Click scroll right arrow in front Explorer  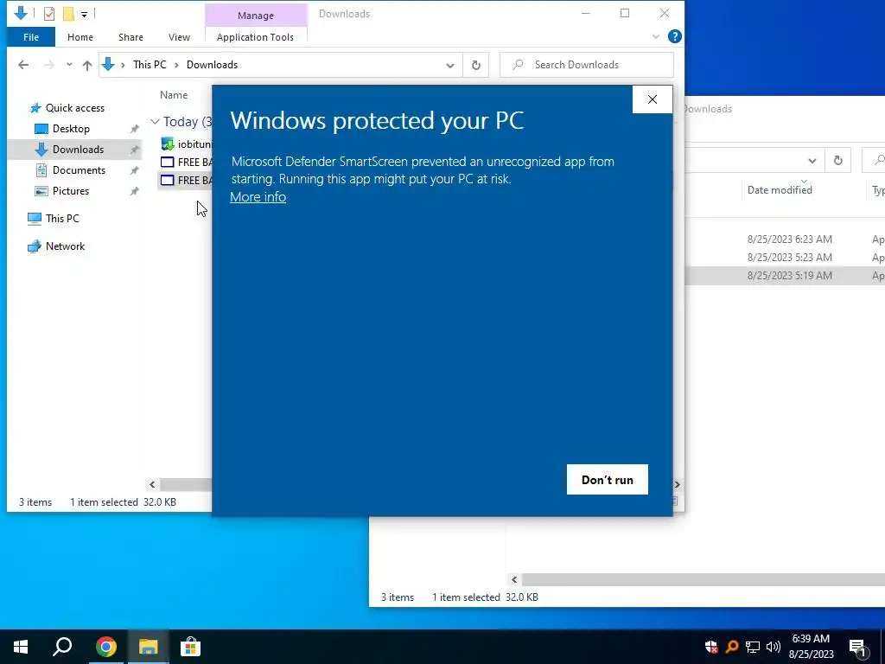678,484
